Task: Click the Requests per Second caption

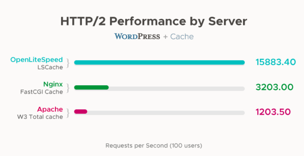Action: pyautogui.click(x=154, y=145)
